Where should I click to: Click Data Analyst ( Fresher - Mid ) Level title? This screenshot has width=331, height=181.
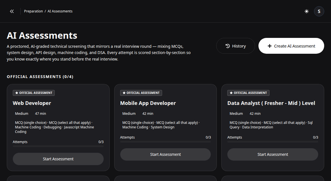271,103
